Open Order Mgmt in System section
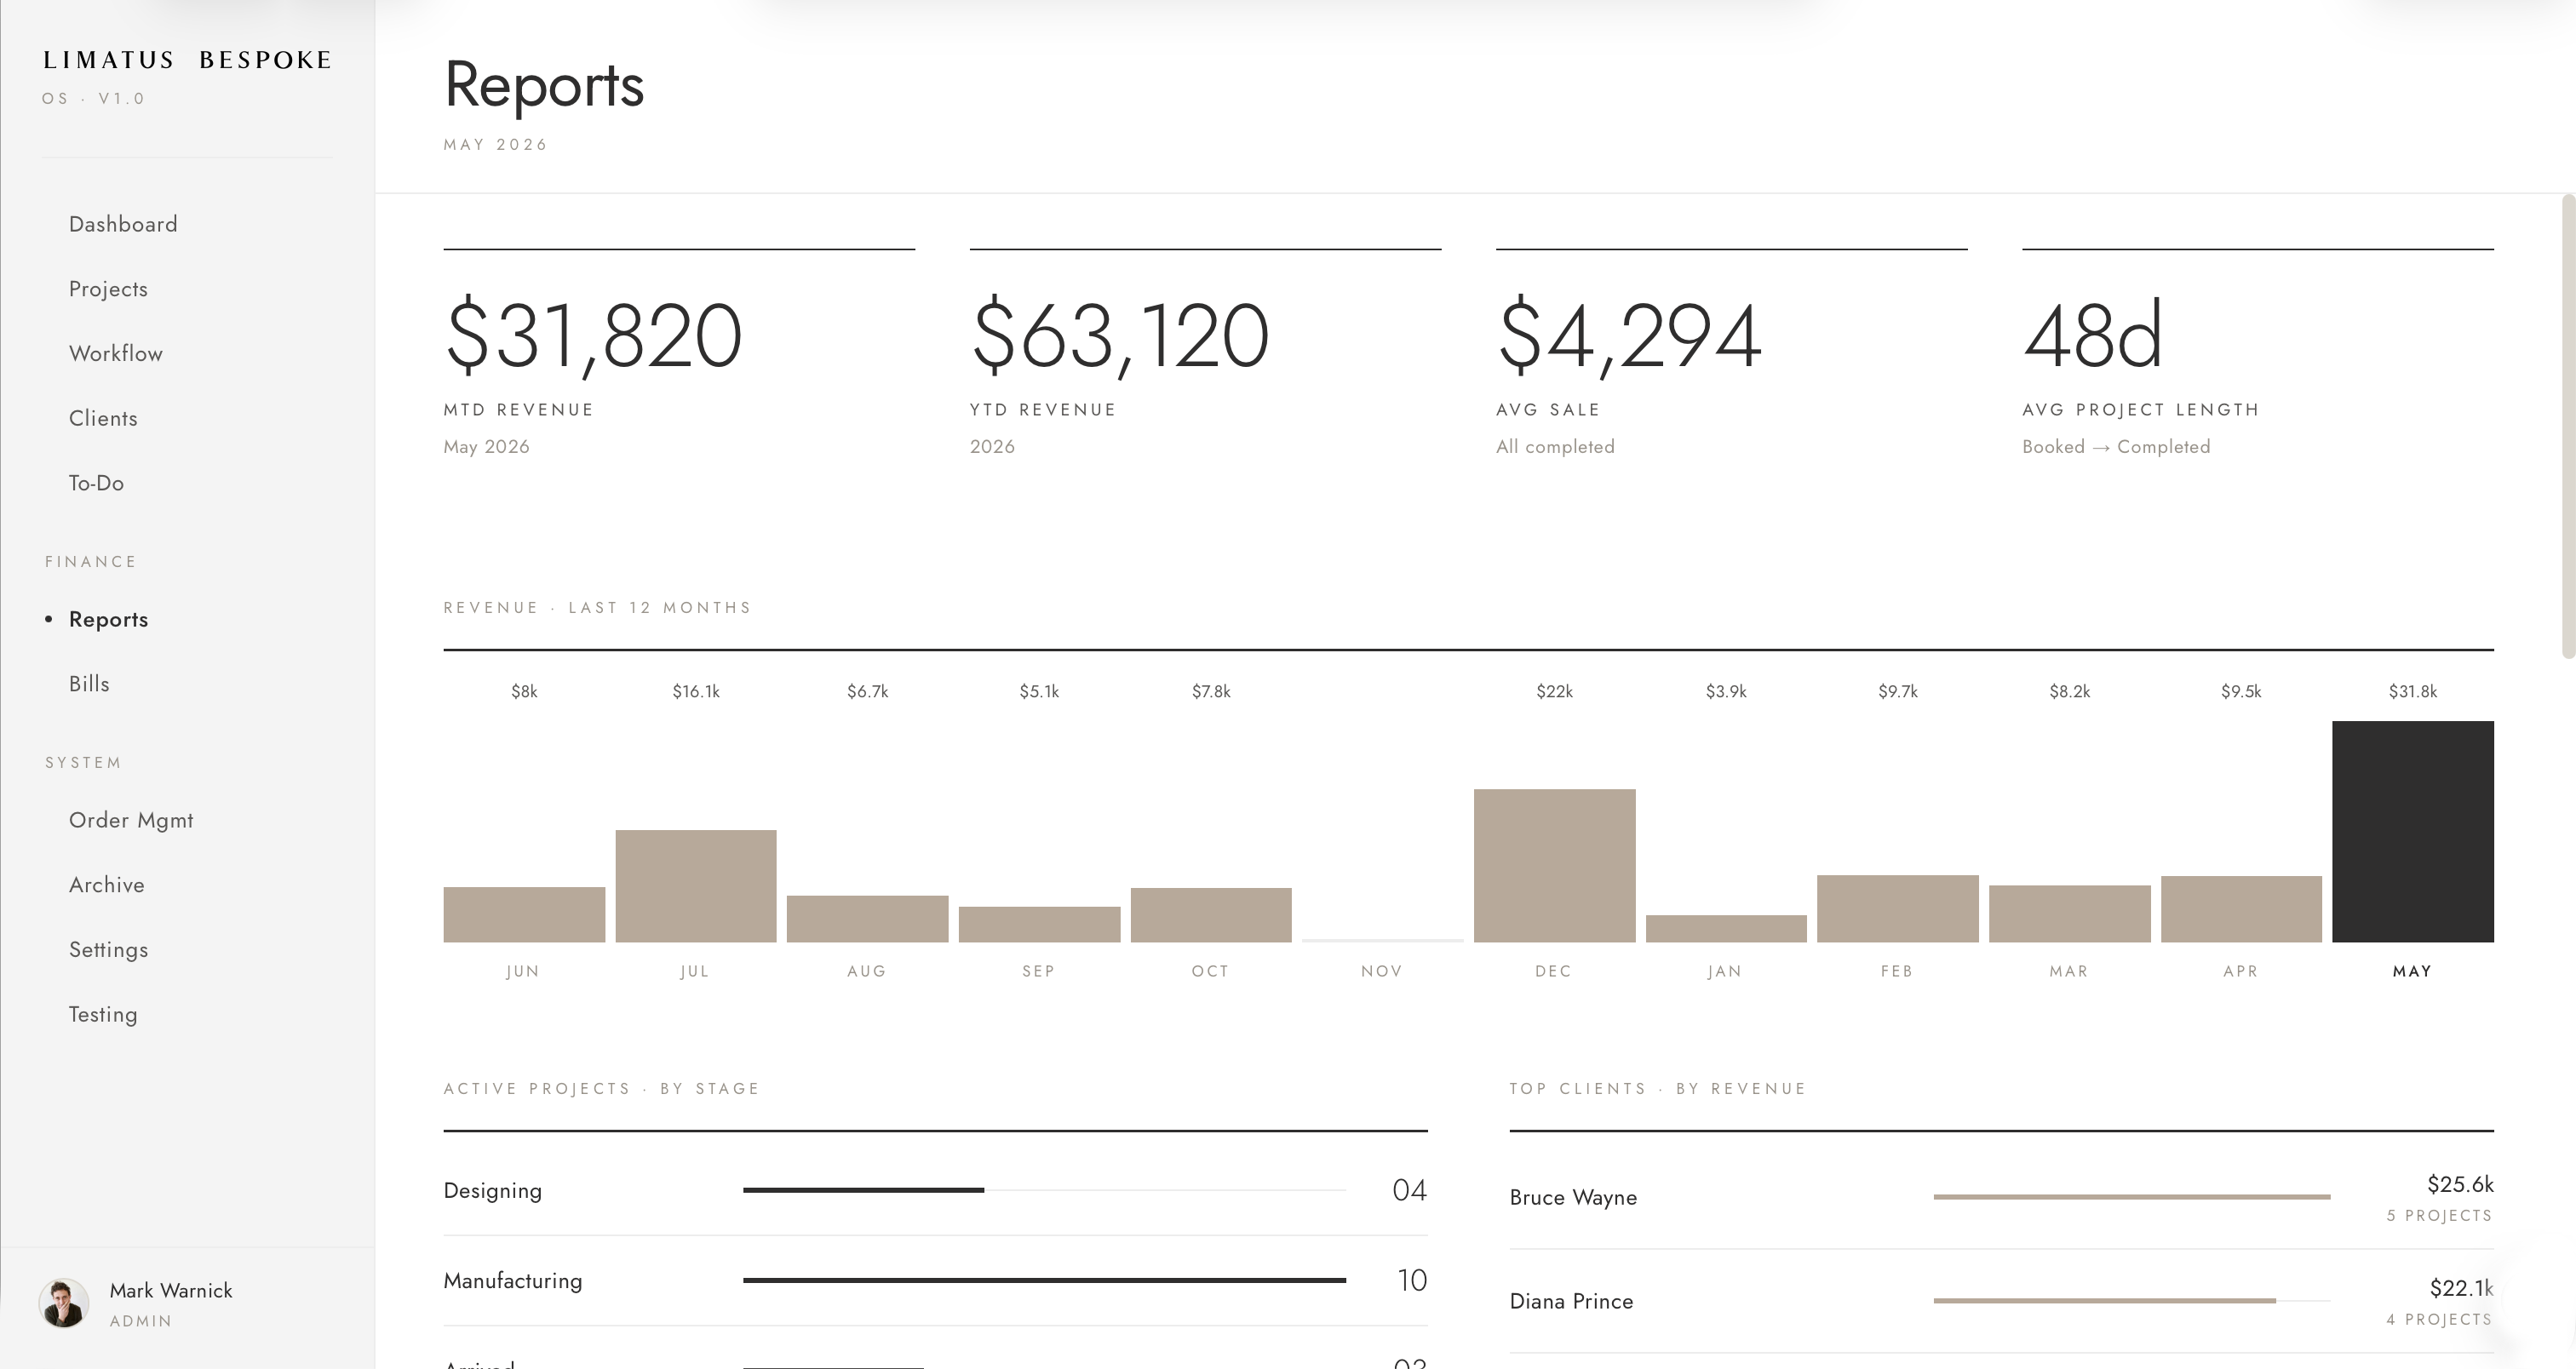This screenshot has height=1369, width=2576. coord(131,820)
